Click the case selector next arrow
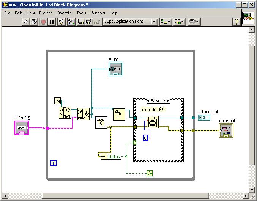This screenshot has width=257, height=201. 168,101
